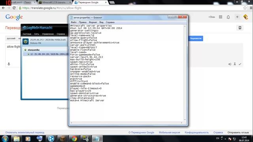Image resolution: width=253 pixels, height=142 pixels.
Task: Click the blue Перевести button
Action: [196, 39]
